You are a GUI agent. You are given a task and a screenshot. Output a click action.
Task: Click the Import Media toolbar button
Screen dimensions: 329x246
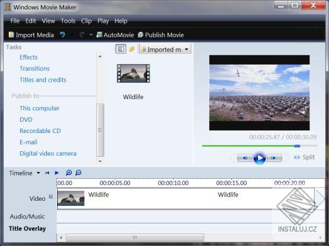(31, 35)
